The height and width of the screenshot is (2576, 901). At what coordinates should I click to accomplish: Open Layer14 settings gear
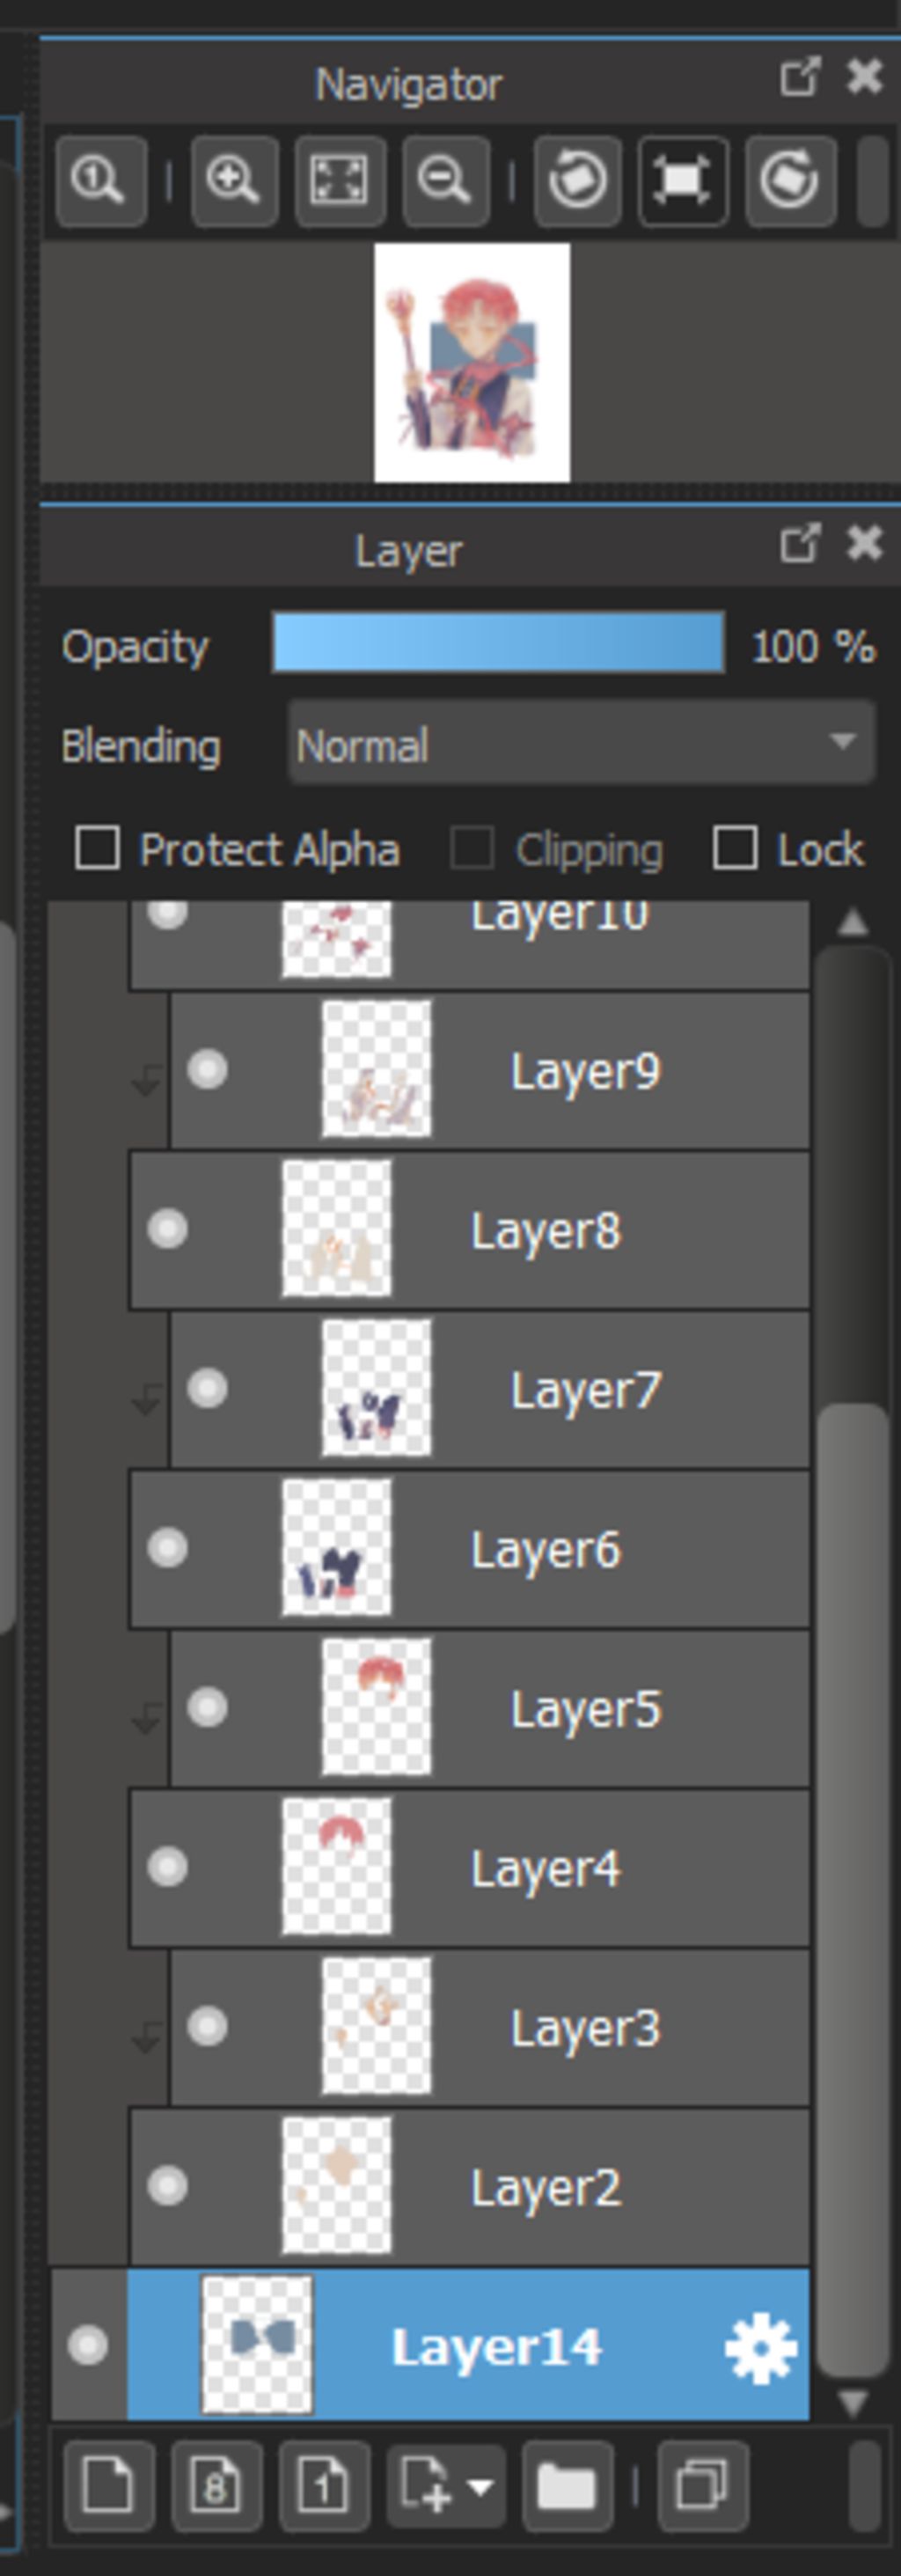click(761, 2347)
